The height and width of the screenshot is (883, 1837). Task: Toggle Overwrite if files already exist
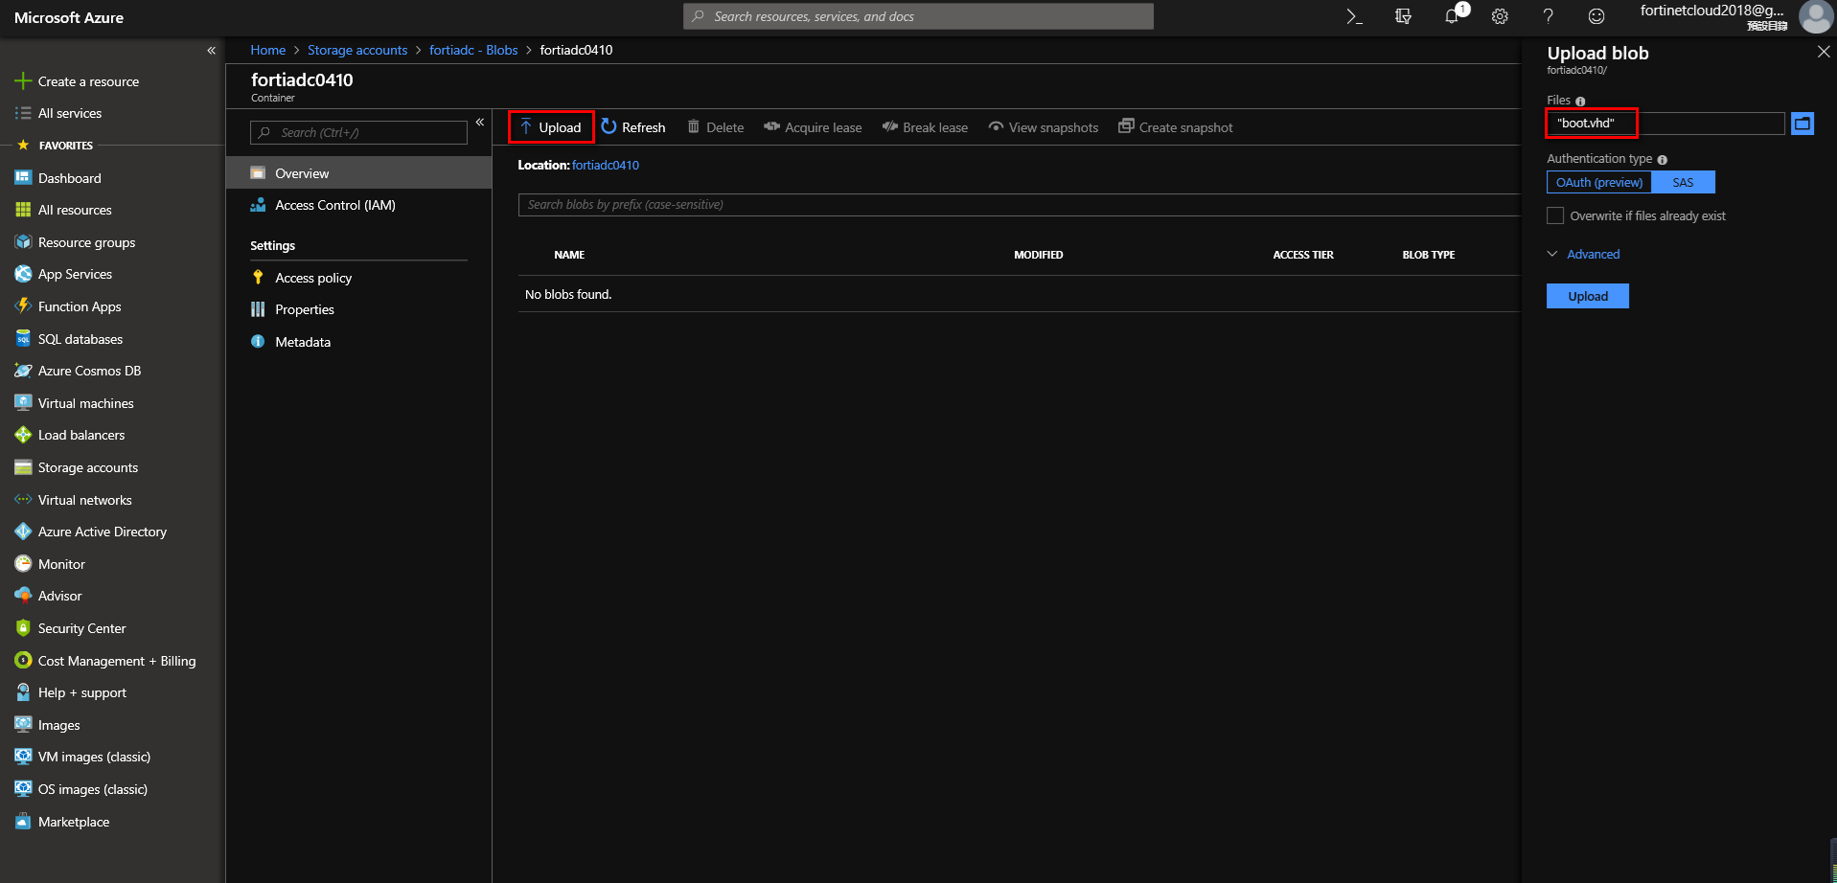click(1554, 215)
